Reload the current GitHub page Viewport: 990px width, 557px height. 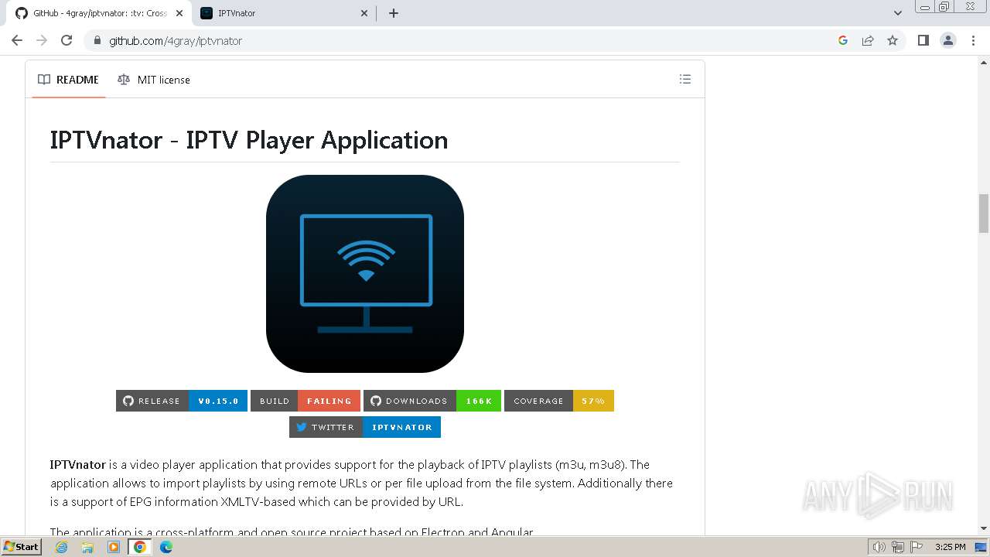[x=67, y=40]
